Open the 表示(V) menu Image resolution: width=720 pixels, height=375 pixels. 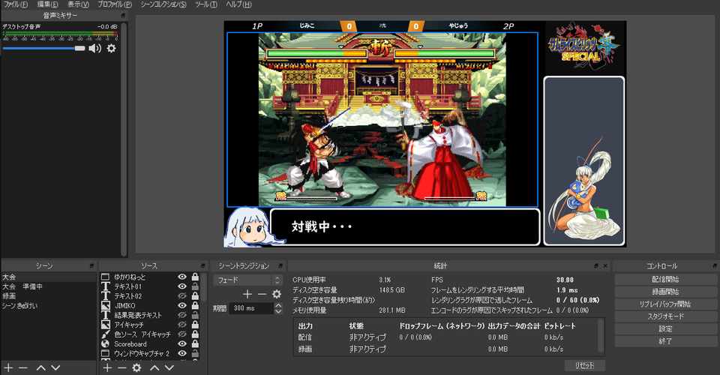tap(78, 4)
